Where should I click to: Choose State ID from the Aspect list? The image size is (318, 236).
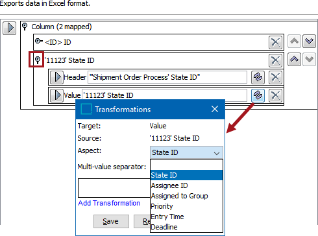(186, 175)
